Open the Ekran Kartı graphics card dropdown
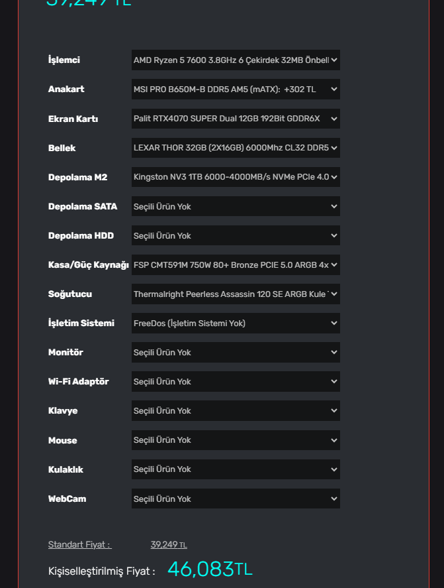This screenshot has height=588, width=444. (x=236, y=119)
